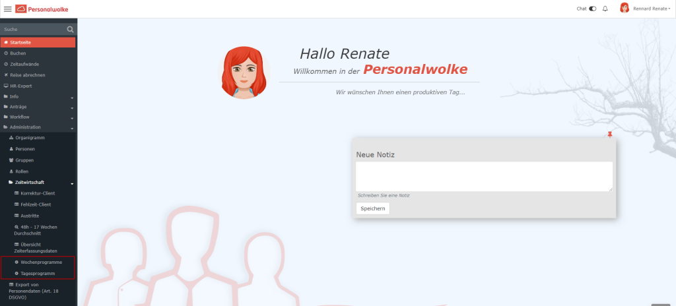Image resolution: width=676 pixels, height=306 pixels.
Task: Open the Rennard Renate user dropdown
Action: point(652,9)
